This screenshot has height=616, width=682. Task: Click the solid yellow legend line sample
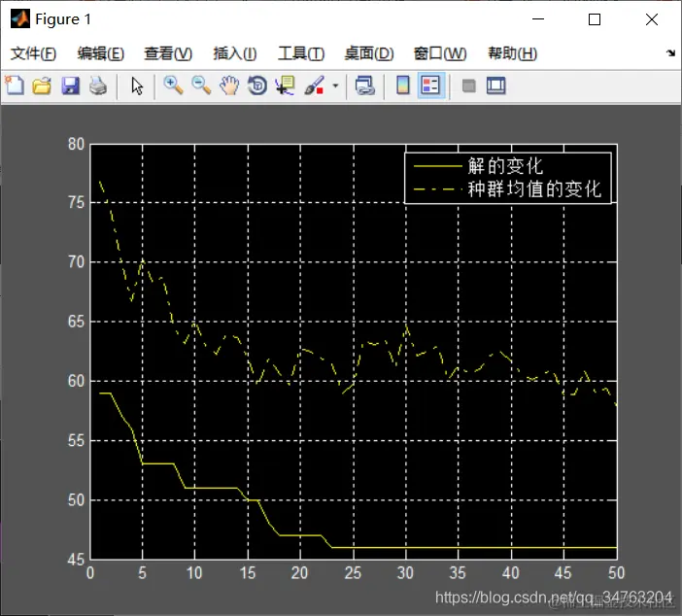(x=437, y=166)
